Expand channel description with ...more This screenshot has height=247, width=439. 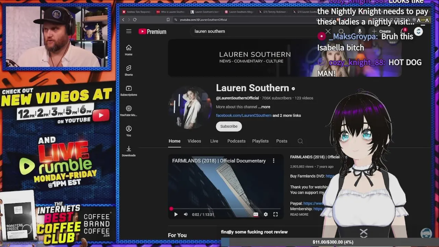264,107
